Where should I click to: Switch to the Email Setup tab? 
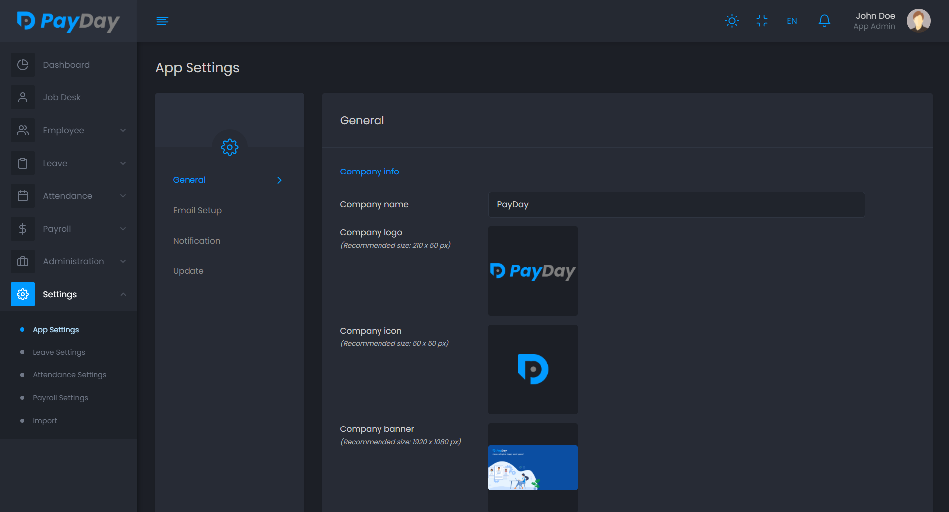(197, 210)
